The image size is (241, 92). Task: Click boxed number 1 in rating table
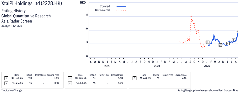6,78
